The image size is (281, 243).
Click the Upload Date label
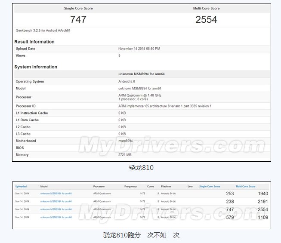(25, 49)
